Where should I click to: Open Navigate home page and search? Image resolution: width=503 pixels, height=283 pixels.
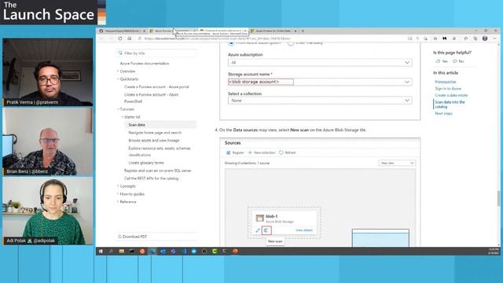[155, 133]
